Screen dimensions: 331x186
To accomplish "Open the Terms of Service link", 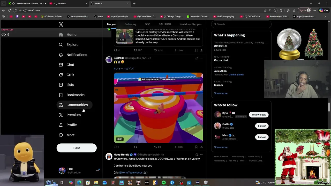I will click(221, 157).
